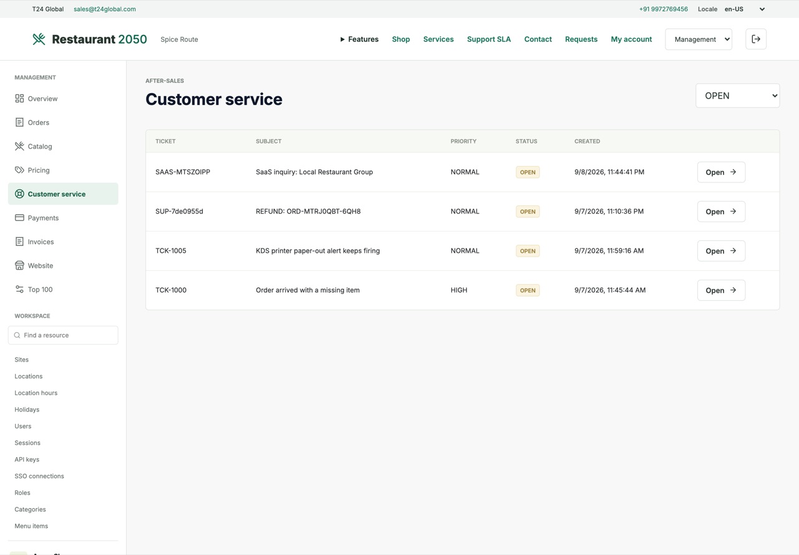Image resolution: width=799 pixels, height=555 pixels.
Task: Open the Management dropdown in header
Action: pos(699,39)
